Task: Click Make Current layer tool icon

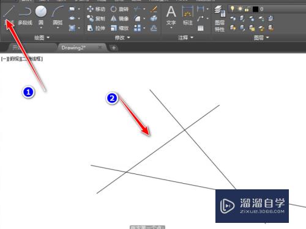Action: (x=271, y=18)
